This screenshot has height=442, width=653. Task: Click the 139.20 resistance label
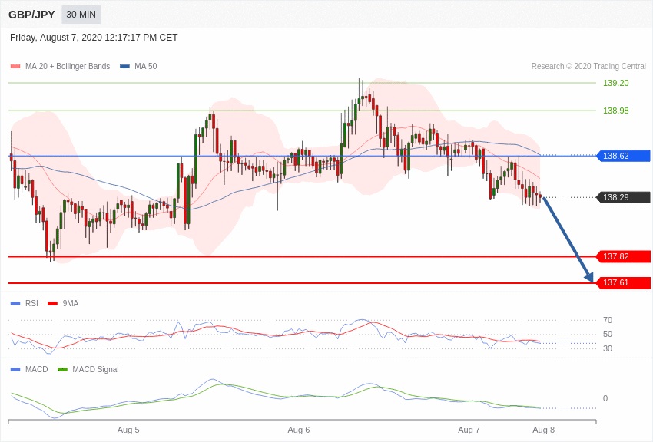[x=615, y=83]
